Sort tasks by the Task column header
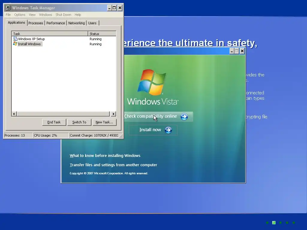The image size is (307, 230). (x=50, y=34)
